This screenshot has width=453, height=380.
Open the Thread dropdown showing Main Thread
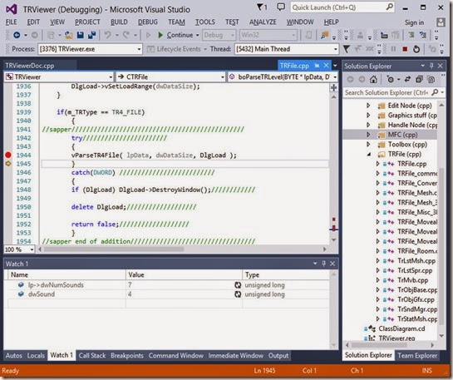click(335, 49)
